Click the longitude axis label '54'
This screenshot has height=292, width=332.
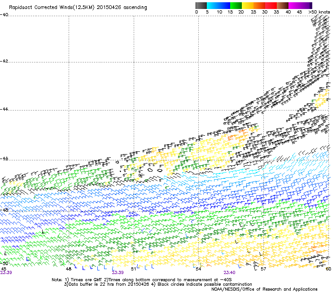tap(198, 269)
